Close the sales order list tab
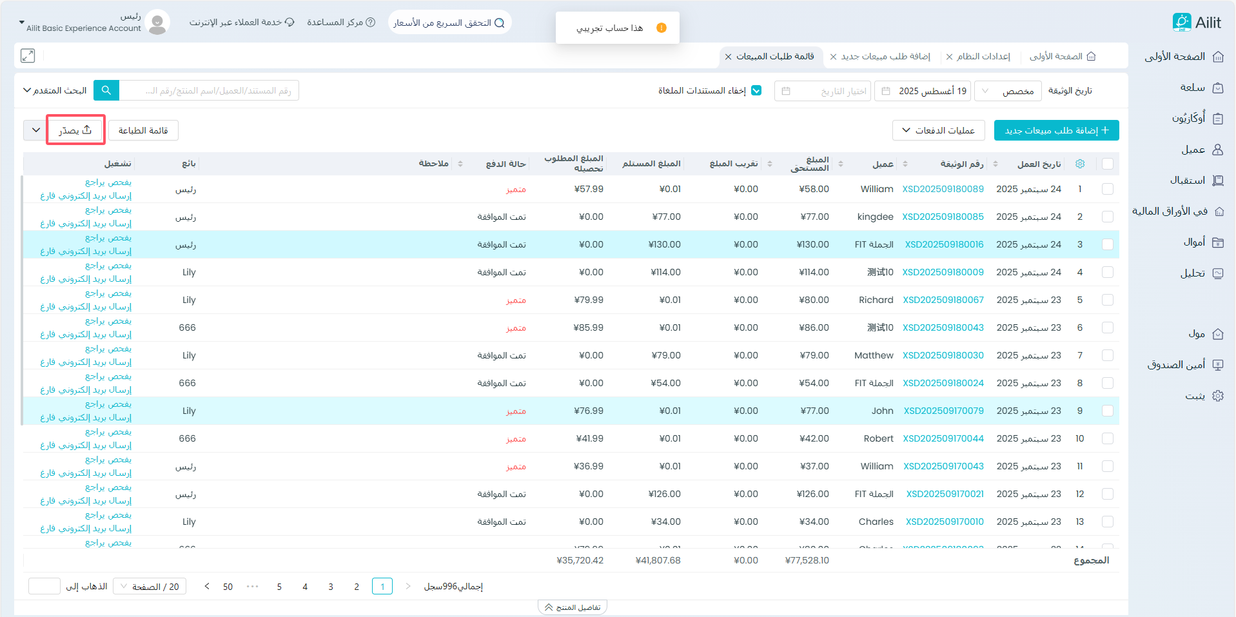This screenshot has height=617, width=1236. click(728, 57)
